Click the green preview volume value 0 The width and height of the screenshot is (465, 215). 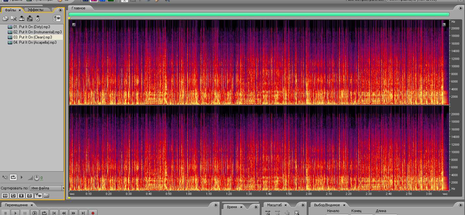click(41, 178)
